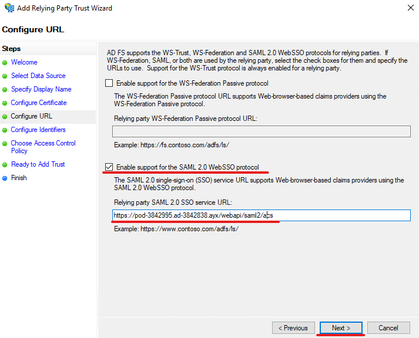Click the Steps panel heading

pos(11,49)
